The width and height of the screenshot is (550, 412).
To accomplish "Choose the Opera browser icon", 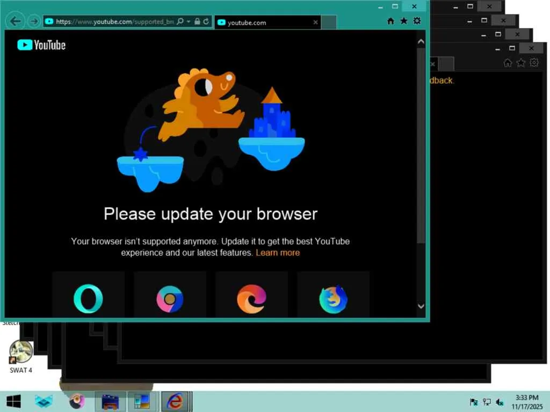I will coord(89,298).
